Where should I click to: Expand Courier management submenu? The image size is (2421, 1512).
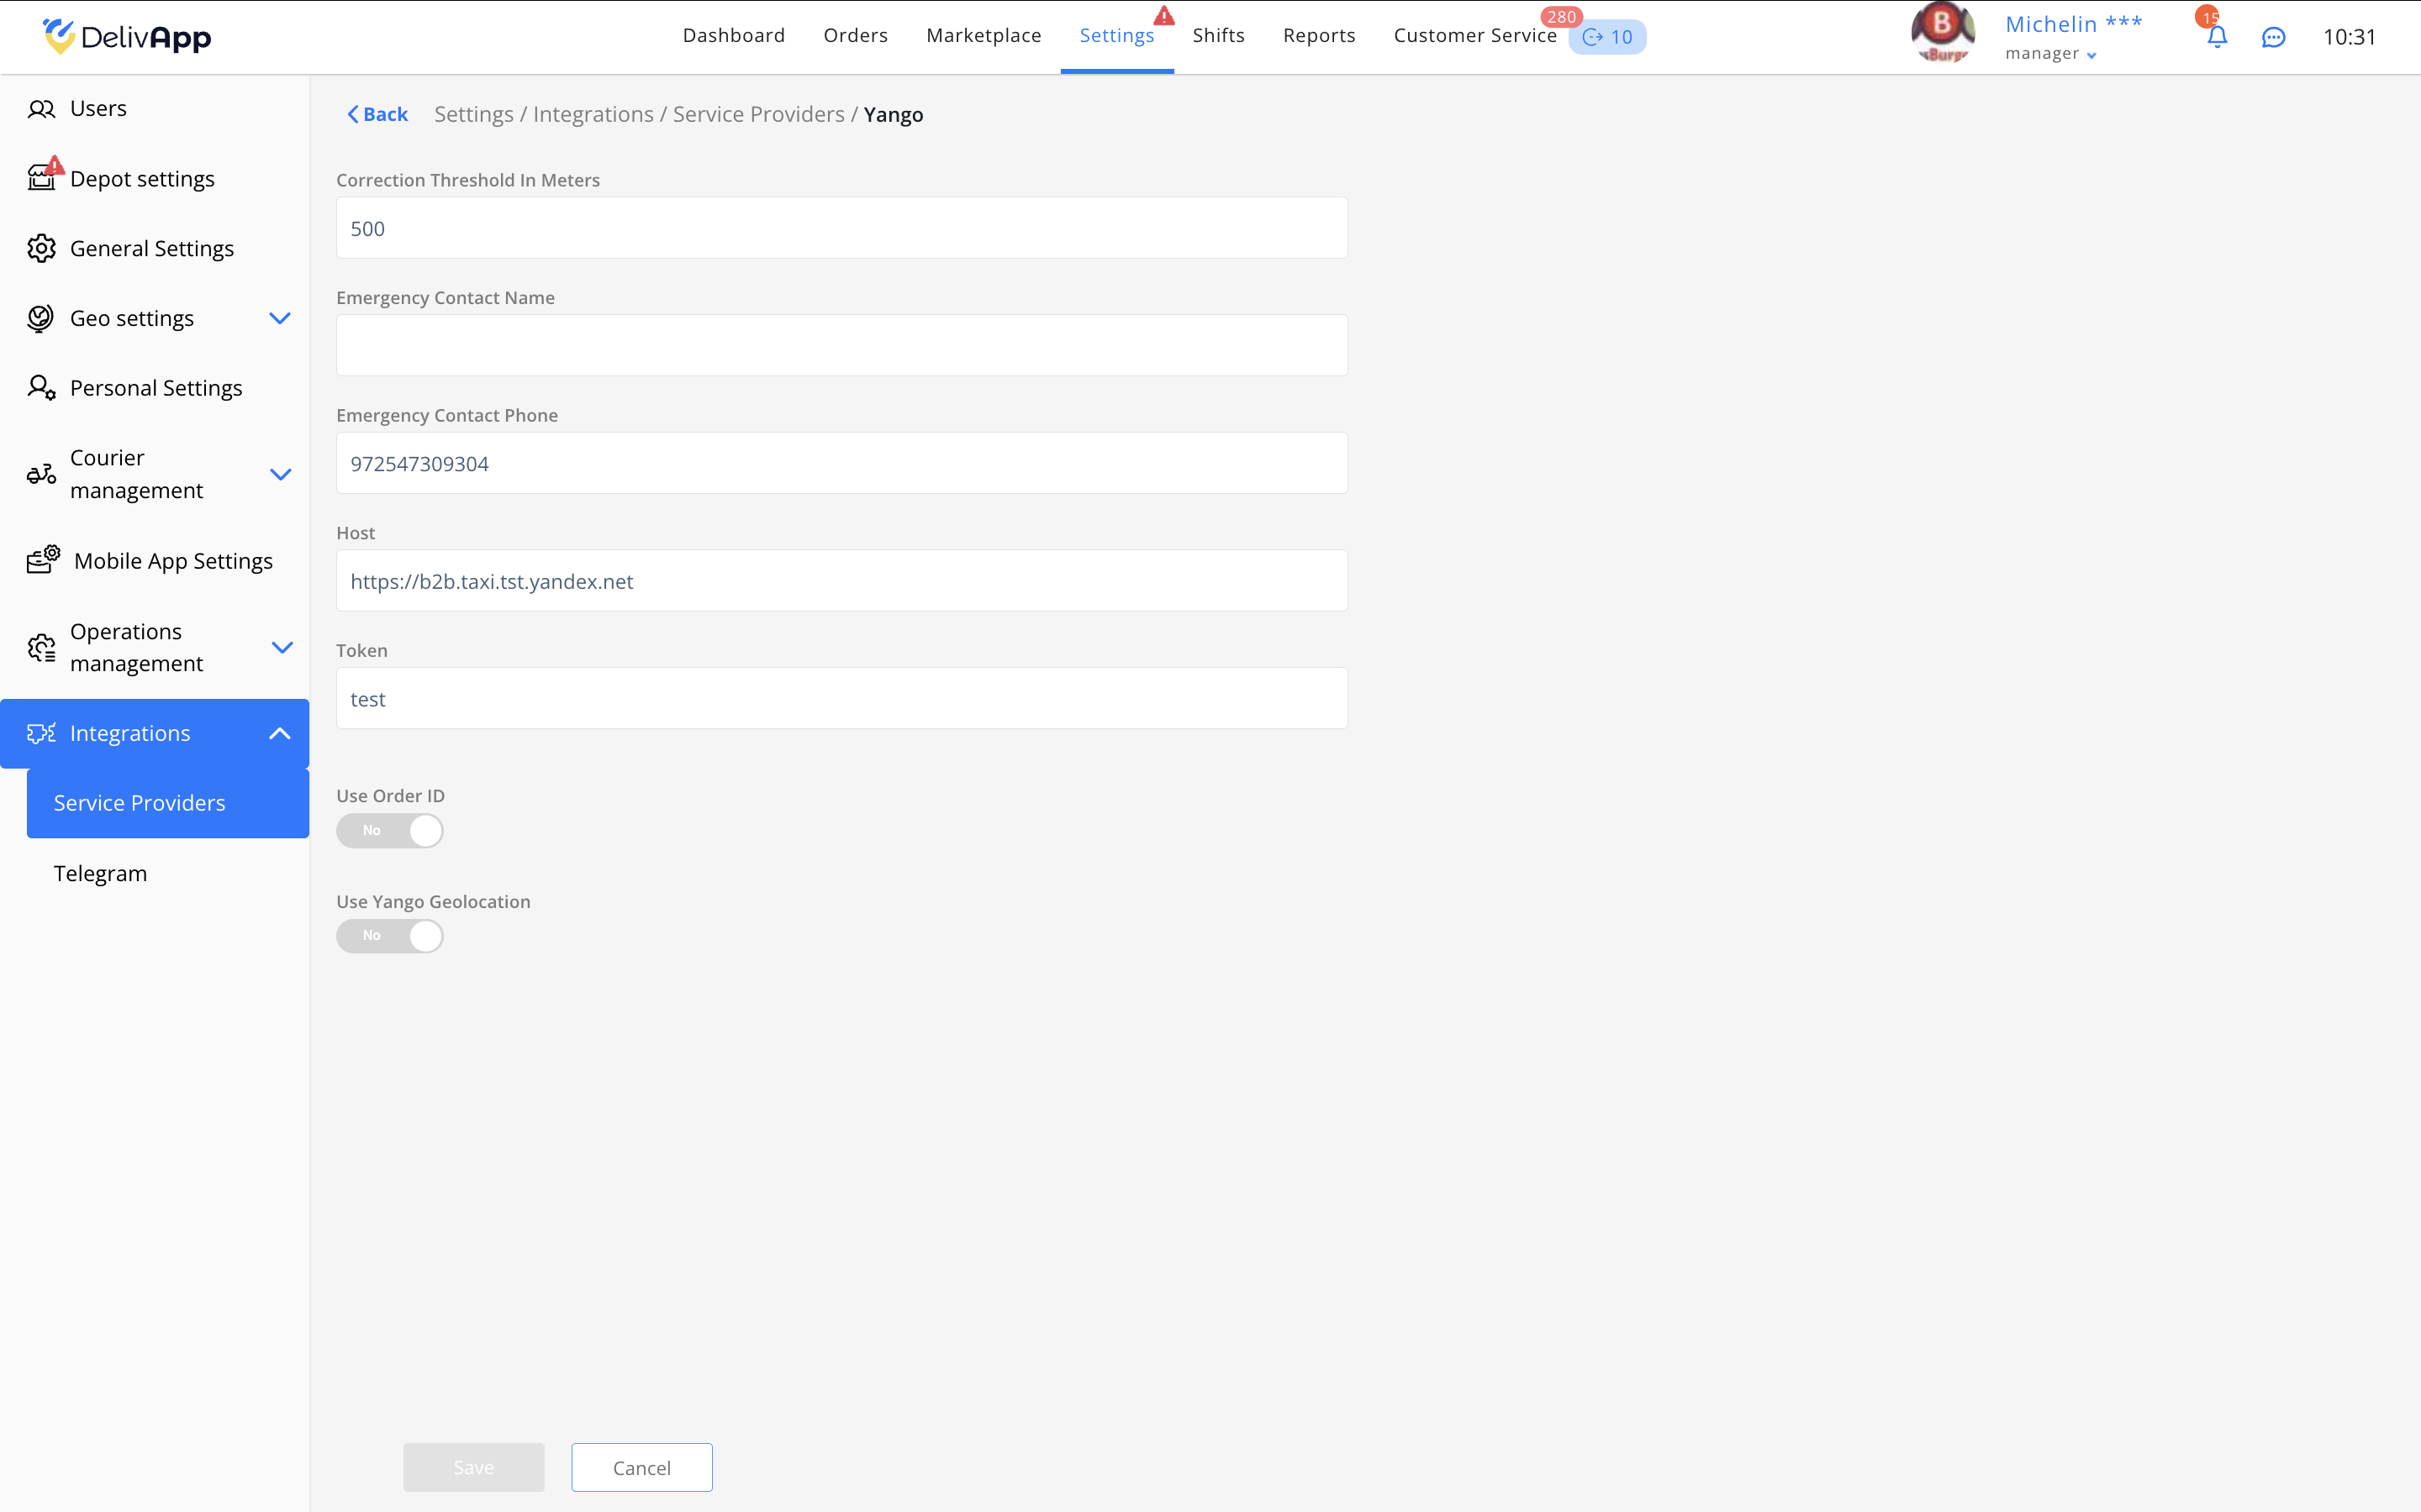pos(280,474)
